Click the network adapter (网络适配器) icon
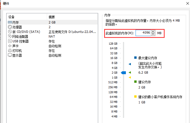 point(10,36)
